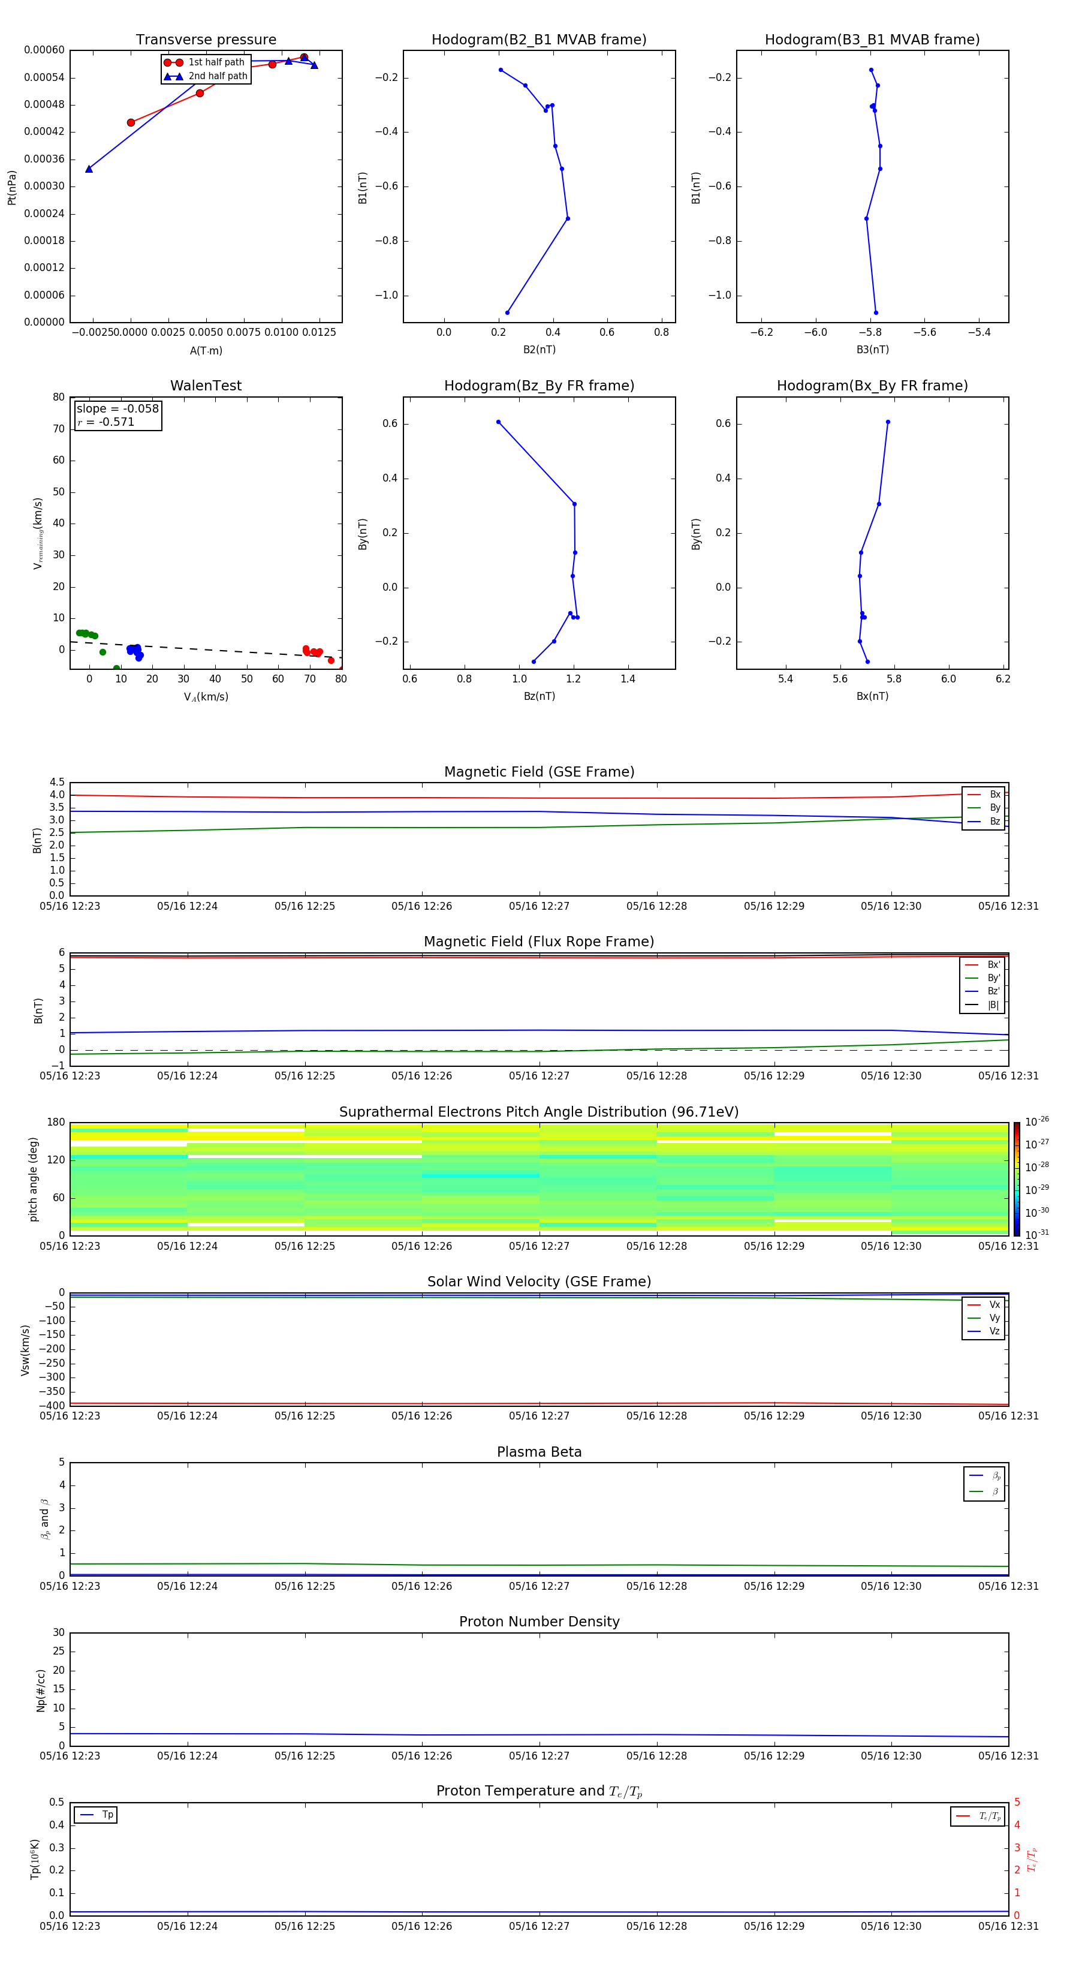Click the Vsw(km/s) y-axis label

pos(25,1350)
